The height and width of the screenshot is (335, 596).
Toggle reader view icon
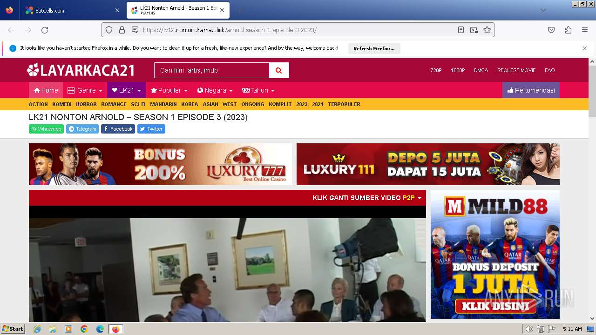(461, 30)
